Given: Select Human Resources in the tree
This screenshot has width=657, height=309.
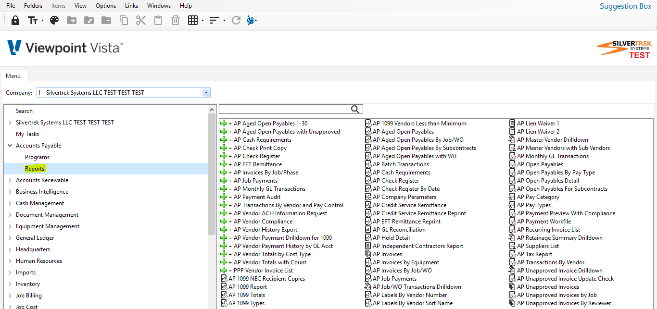Looking at the screenshot, I should (39, 261).
